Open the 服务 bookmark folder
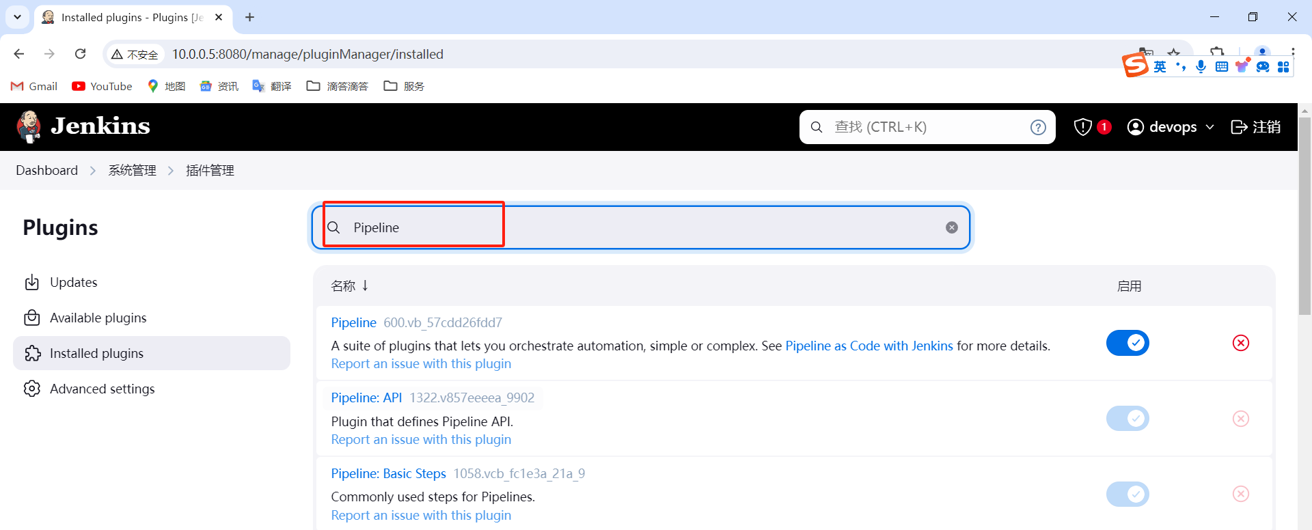This screenshot has height=530, width=1312. tap(405, 86)
